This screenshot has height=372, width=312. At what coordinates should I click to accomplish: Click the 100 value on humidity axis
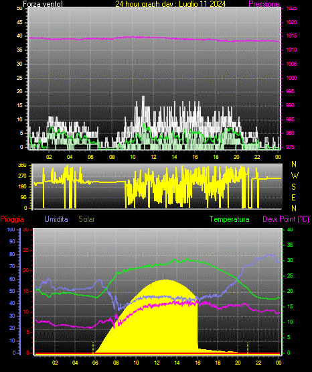[11, 229]
